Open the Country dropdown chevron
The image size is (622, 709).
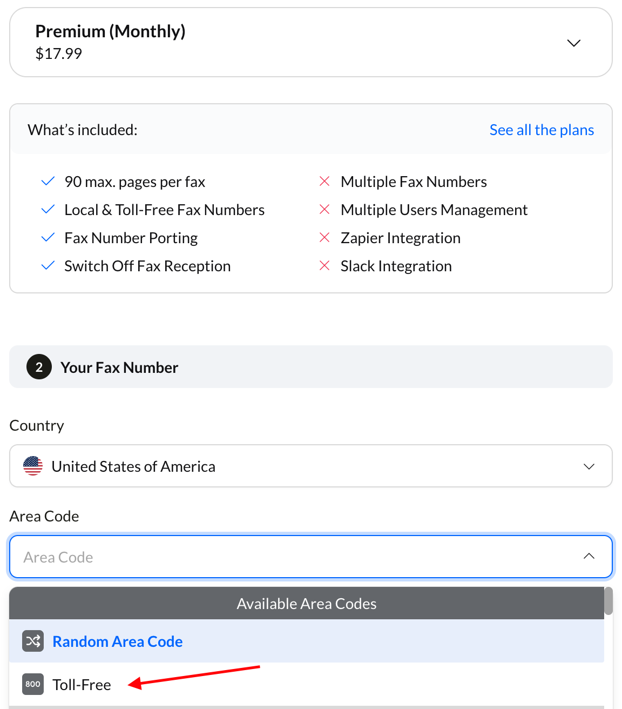tap(589, 466)
